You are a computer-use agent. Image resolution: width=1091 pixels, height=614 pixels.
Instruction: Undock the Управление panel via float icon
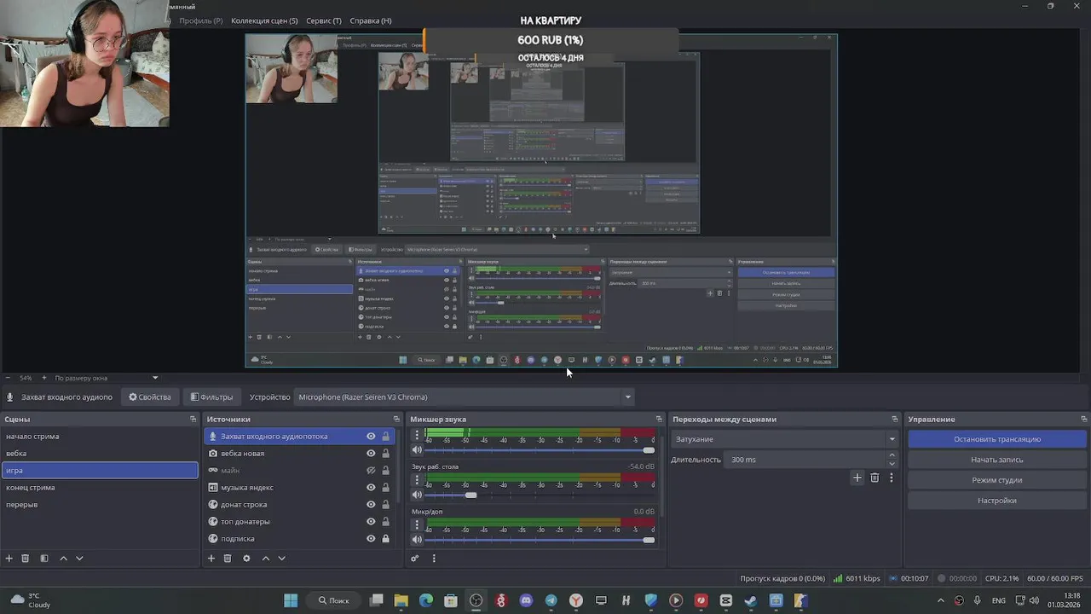tap(1084, 419)
